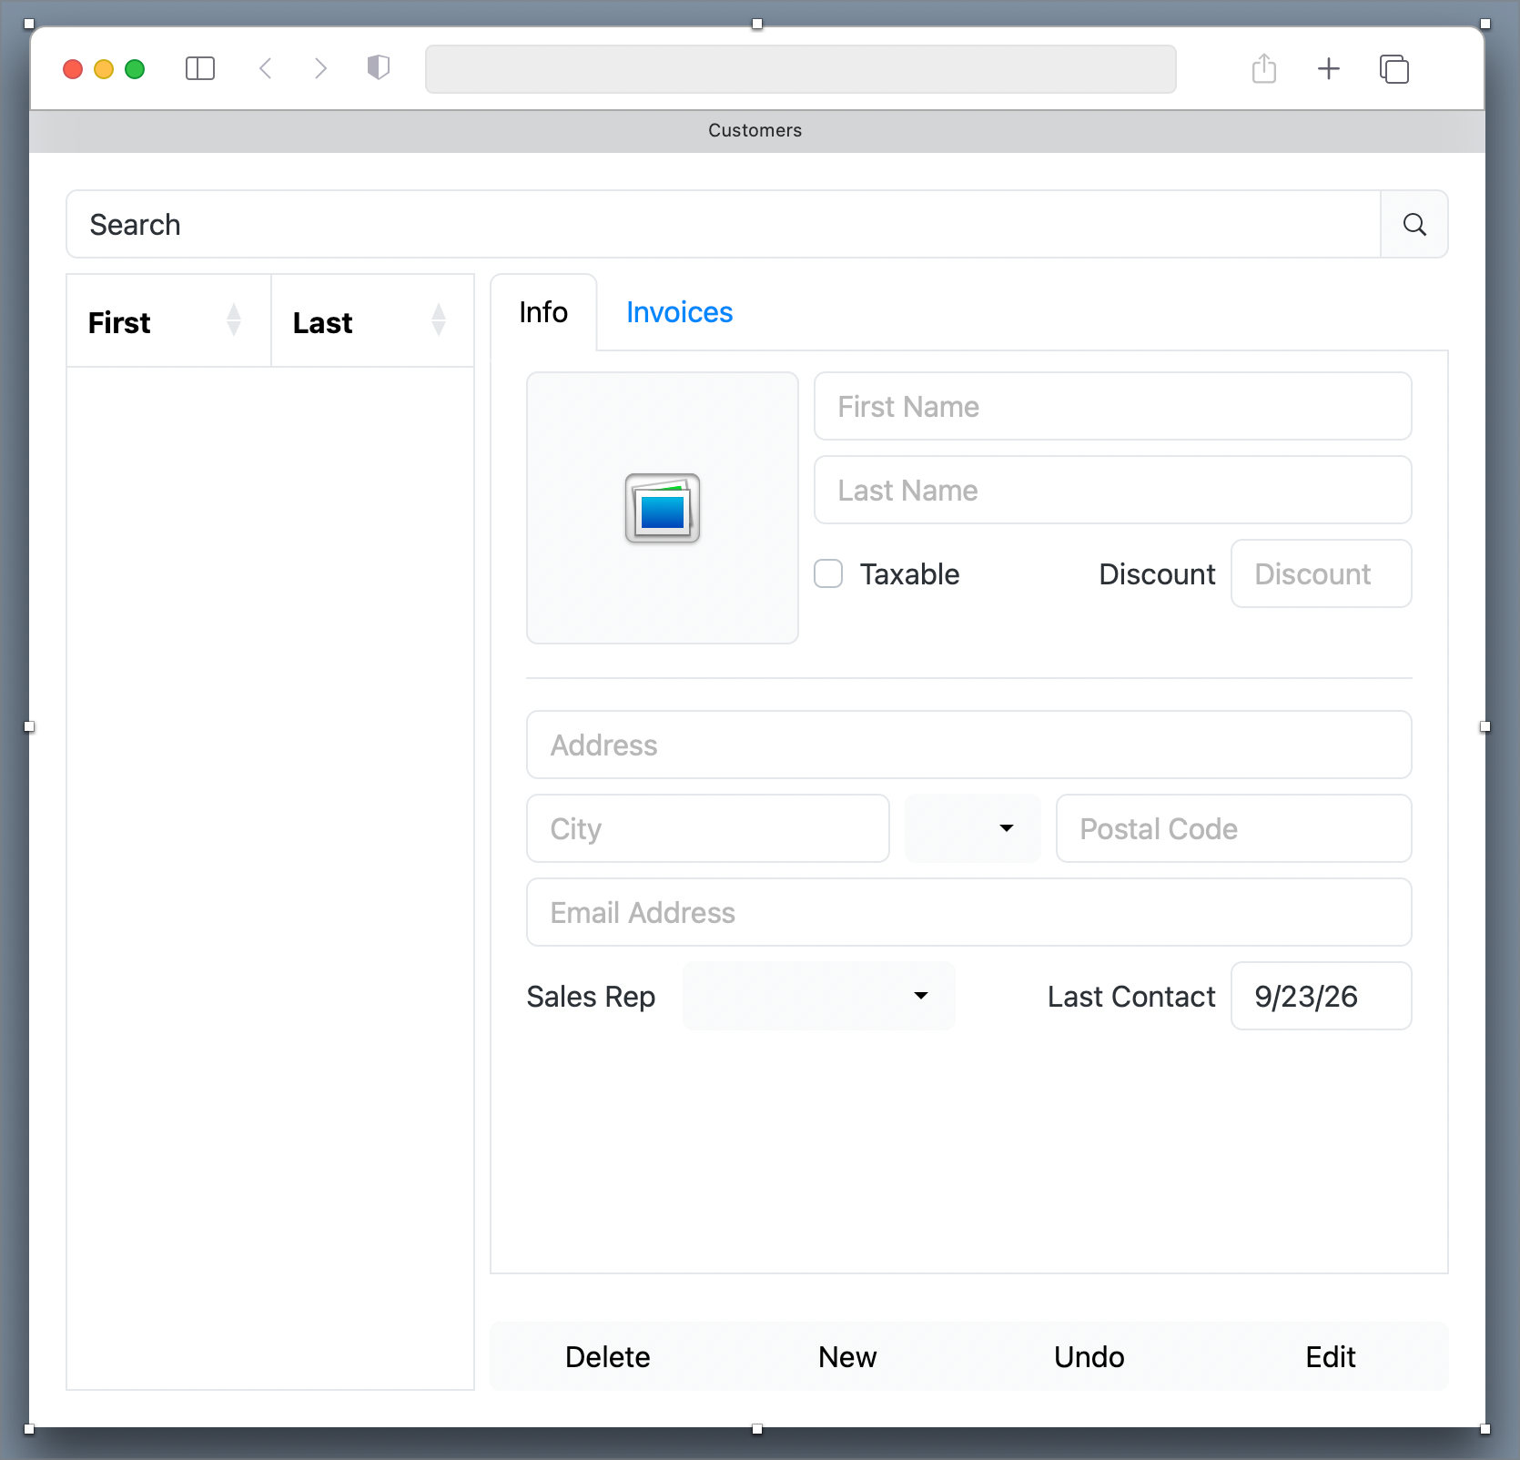Click the Edit button

click(x=1331, y=1357)
